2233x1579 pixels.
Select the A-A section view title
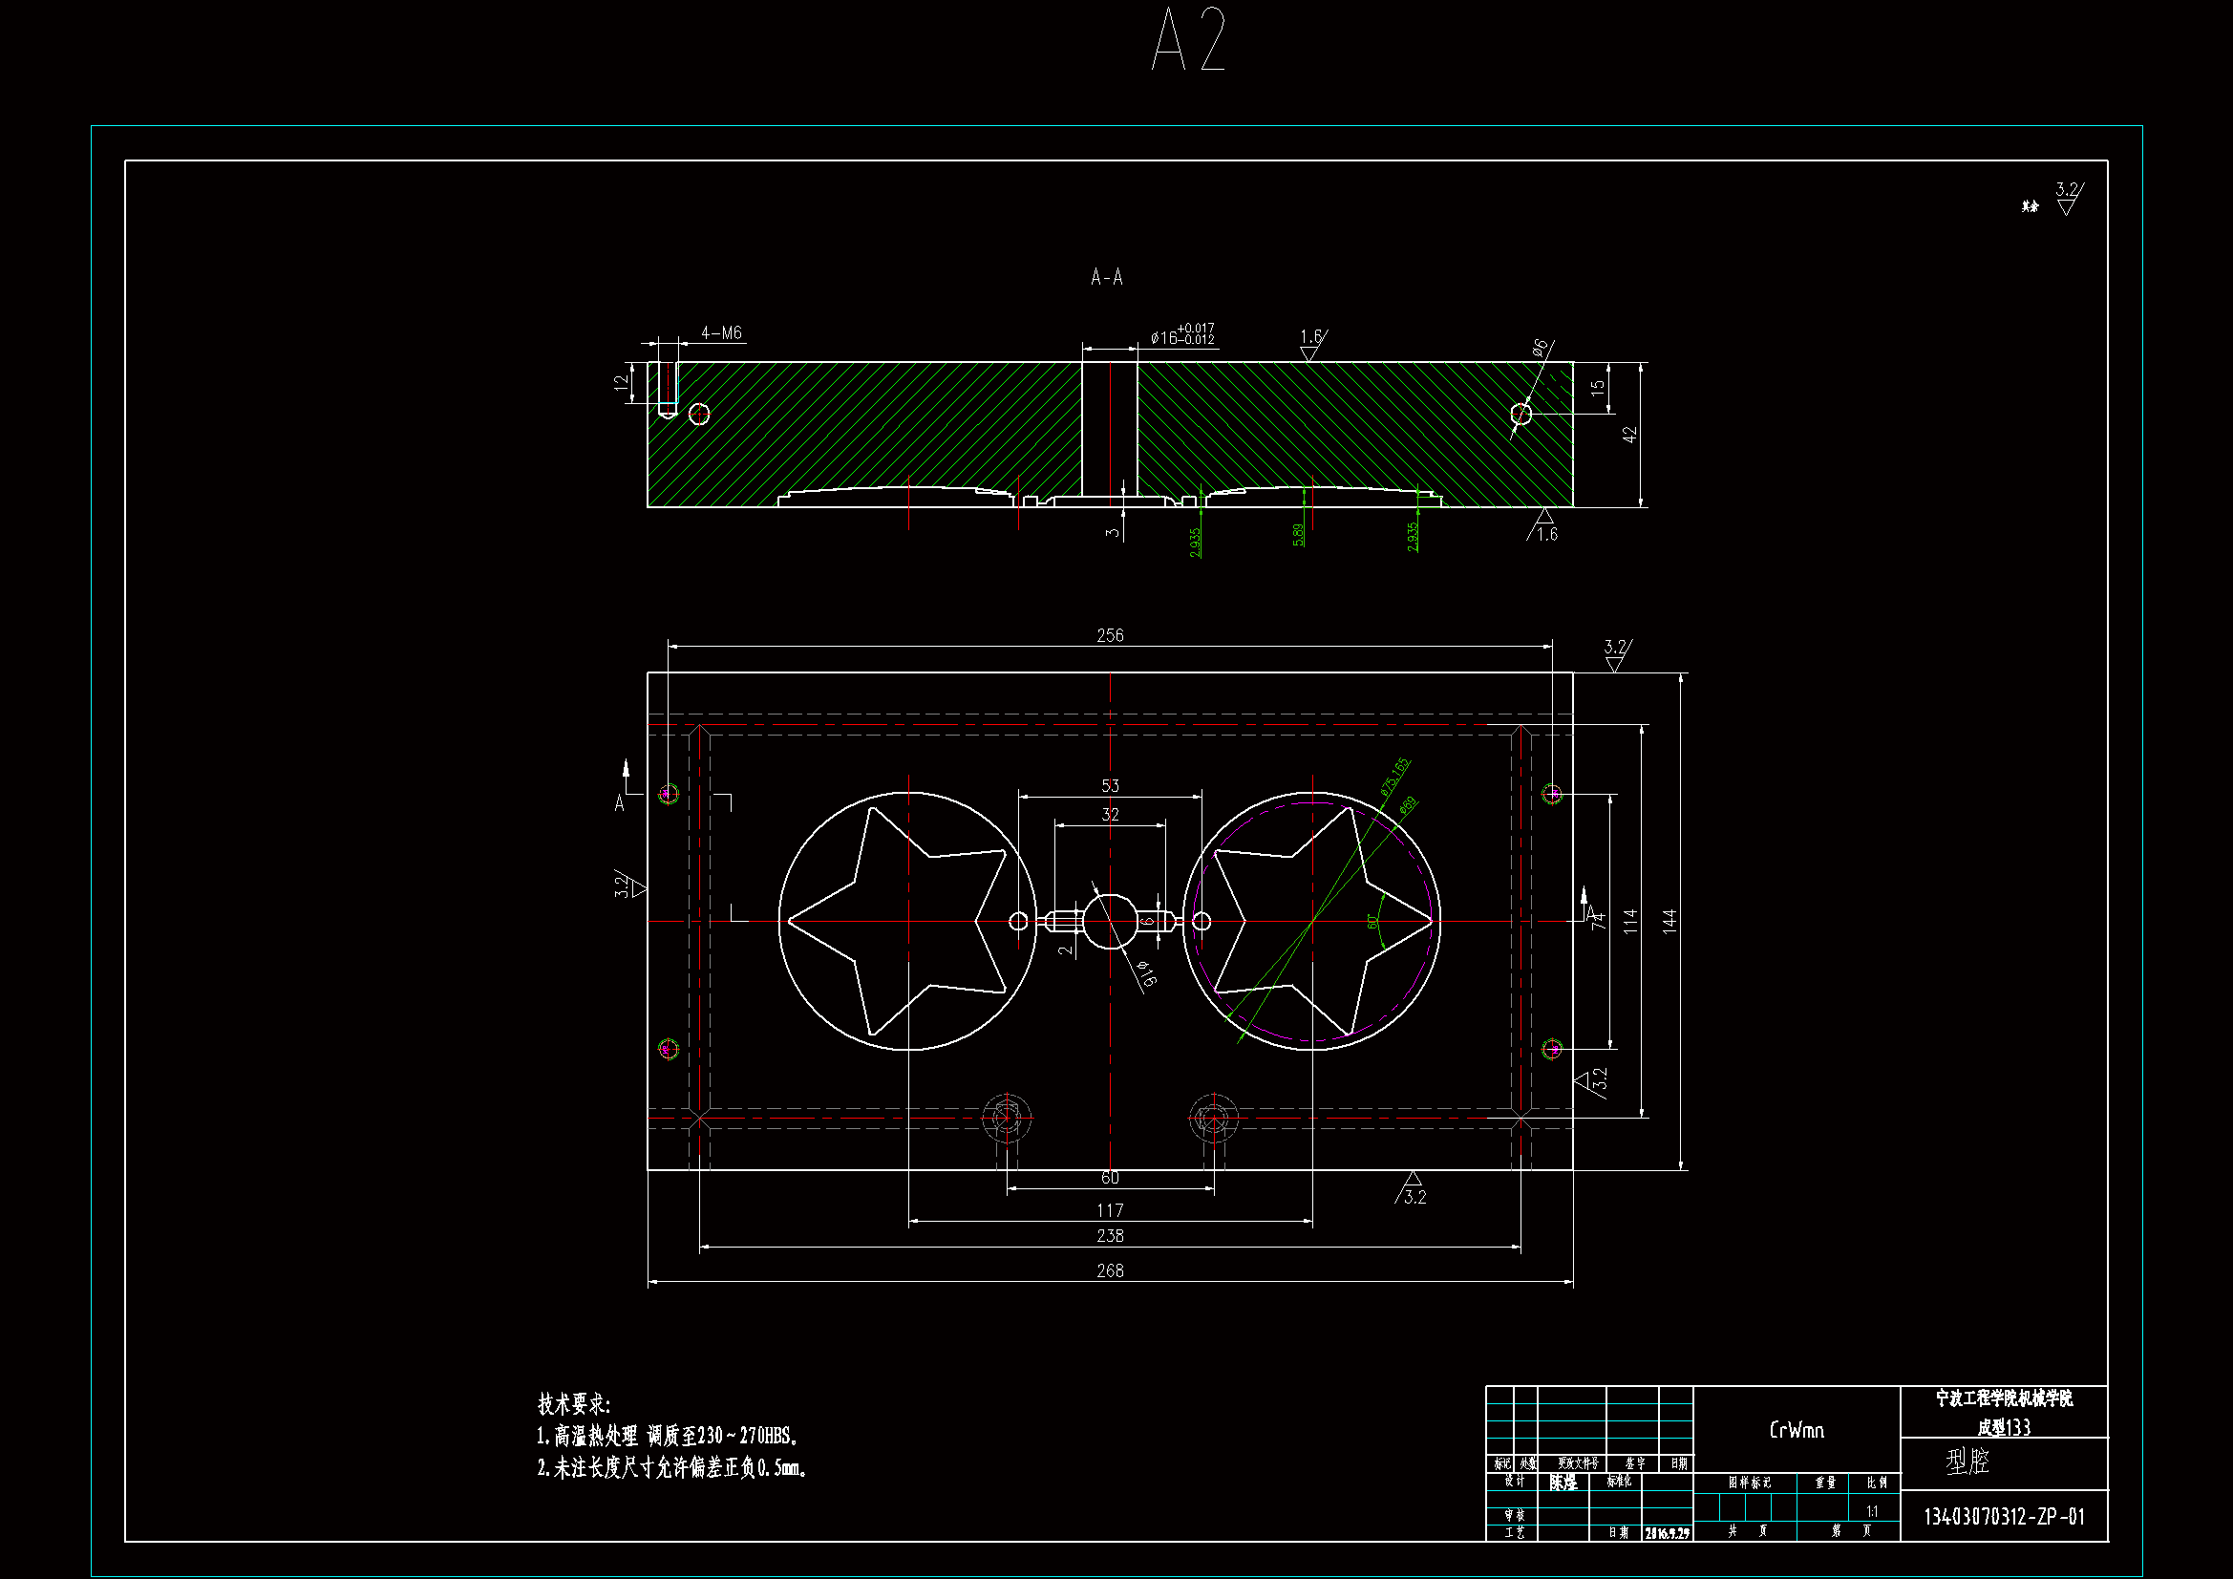pyautogui.click(x=1107, y=278)
